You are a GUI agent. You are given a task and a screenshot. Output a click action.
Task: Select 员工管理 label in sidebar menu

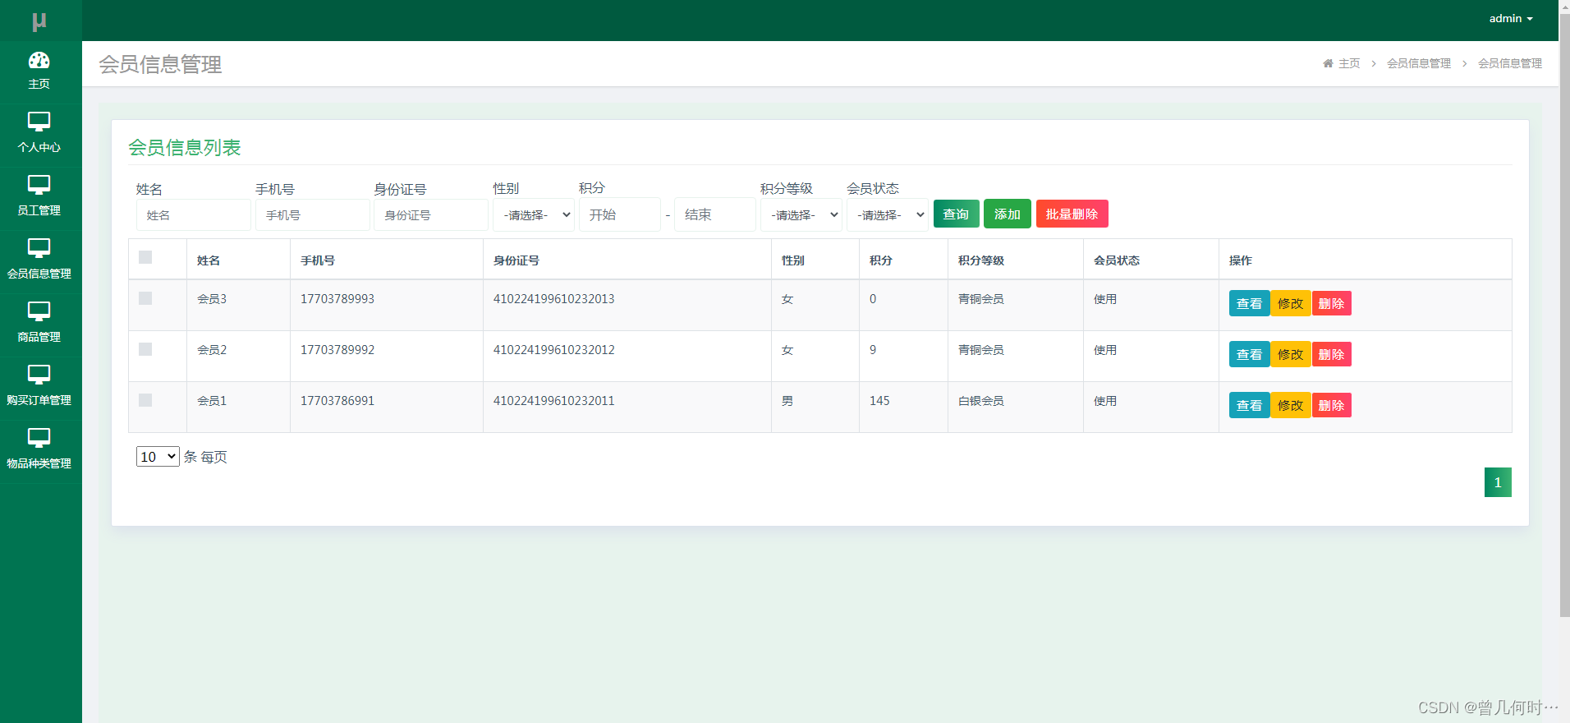[39, 210]
